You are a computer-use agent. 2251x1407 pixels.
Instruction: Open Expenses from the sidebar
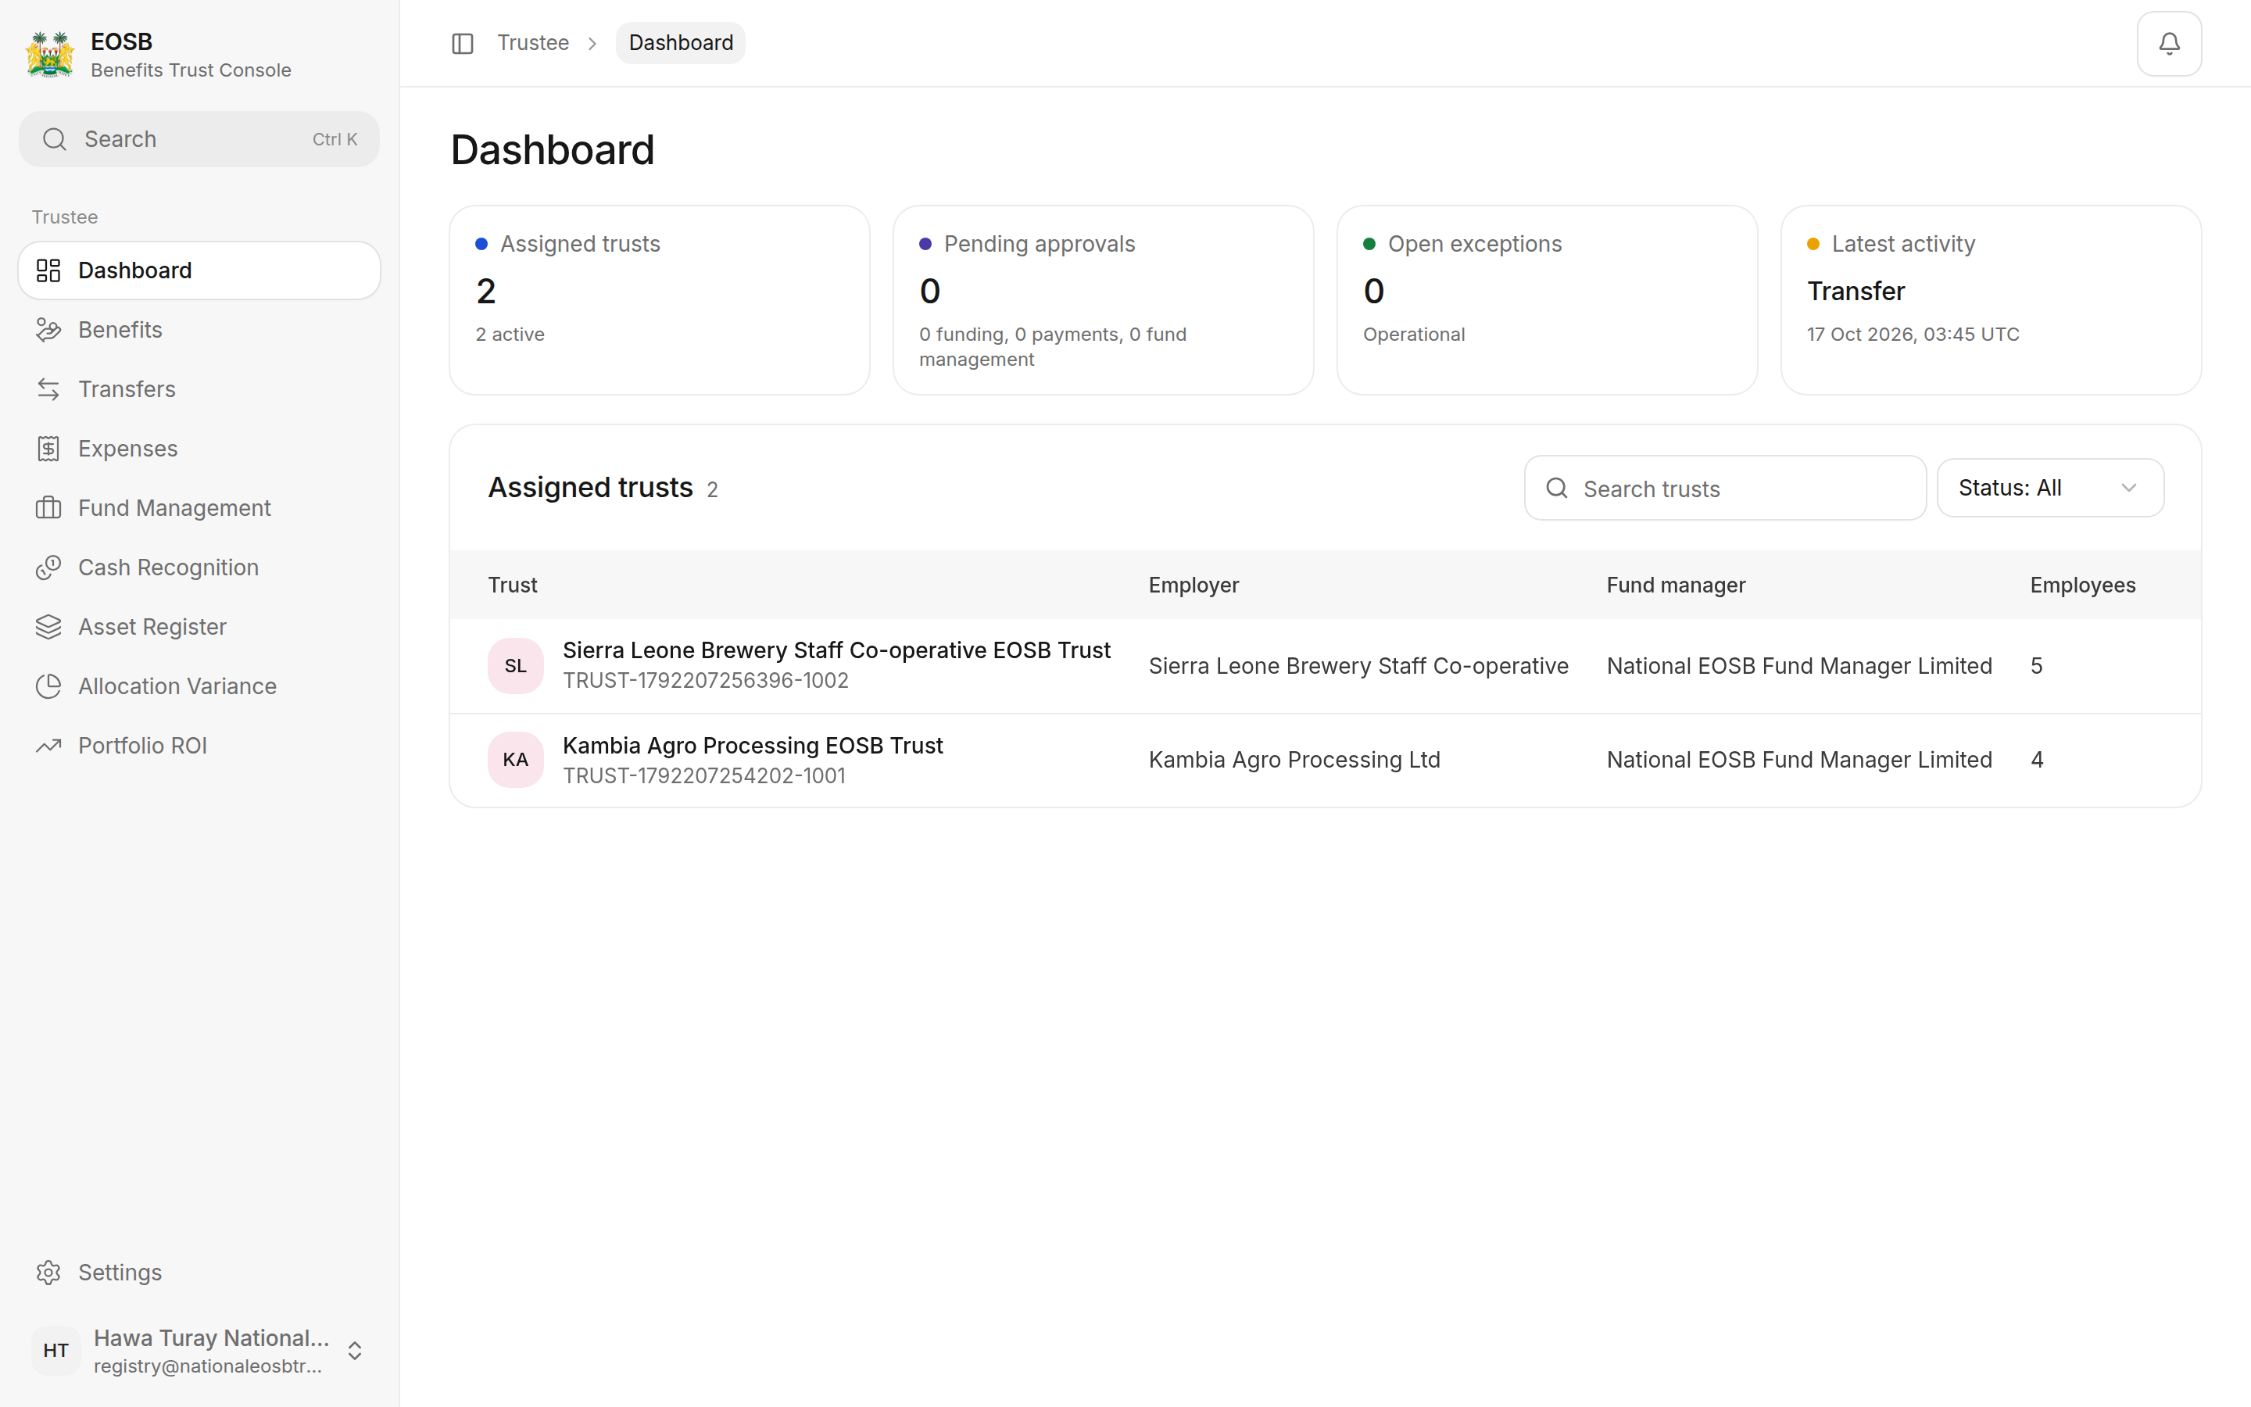(x=199, y=449)
